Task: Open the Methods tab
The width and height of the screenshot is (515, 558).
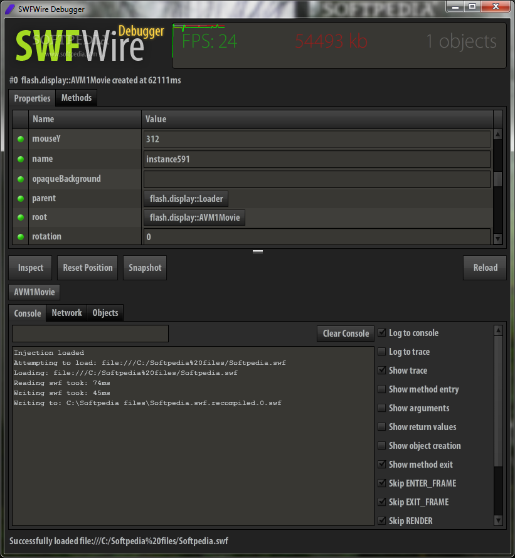Action: (x=77, y=98)
